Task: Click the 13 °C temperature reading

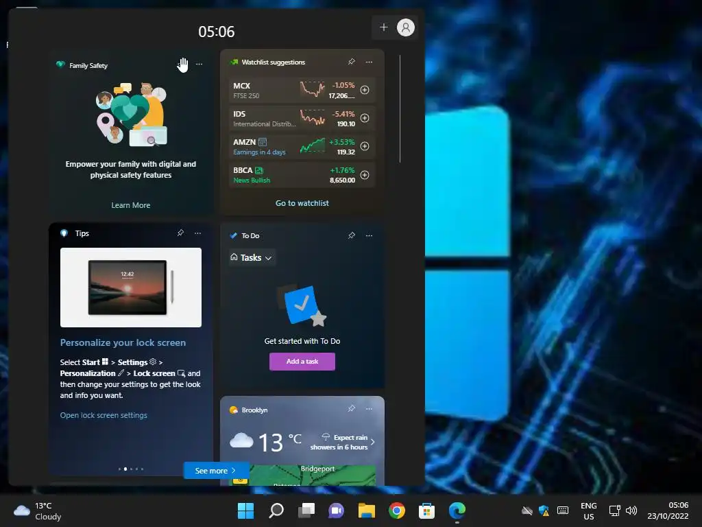Action: [x=280, y=442]
